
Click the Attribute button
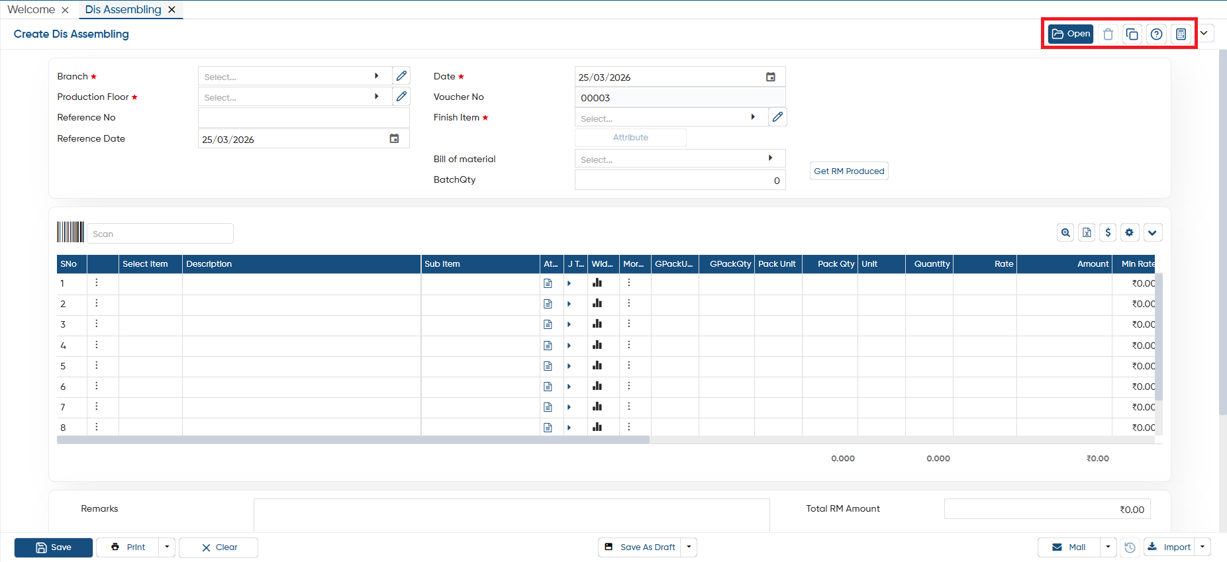[630, 138]
